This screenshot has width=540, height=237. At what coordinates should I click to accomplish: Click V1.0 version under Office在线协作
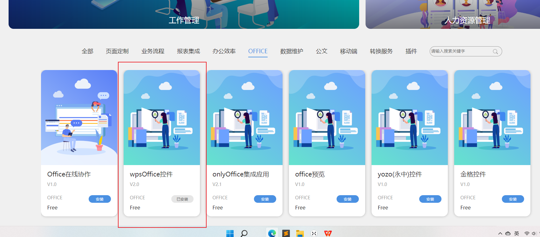[52, 184]
